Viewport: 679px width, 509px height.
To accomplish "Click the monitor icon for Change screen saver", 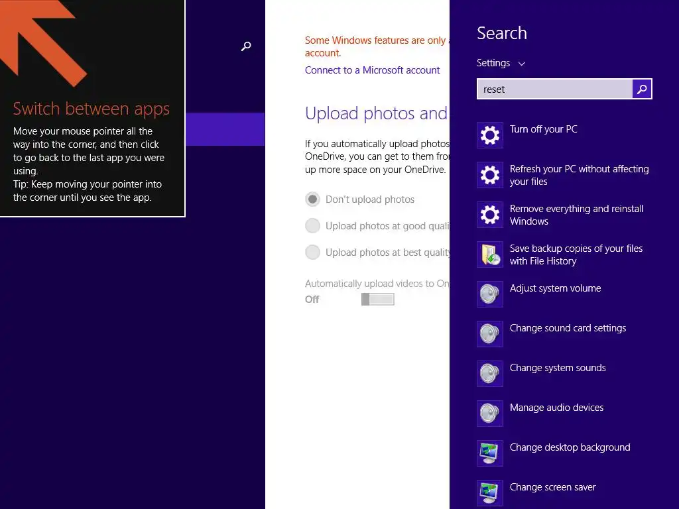I will [490, 493].
